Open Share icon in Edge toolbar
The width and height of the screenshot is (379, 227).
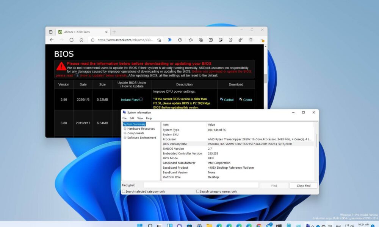[x=230, y=40]
